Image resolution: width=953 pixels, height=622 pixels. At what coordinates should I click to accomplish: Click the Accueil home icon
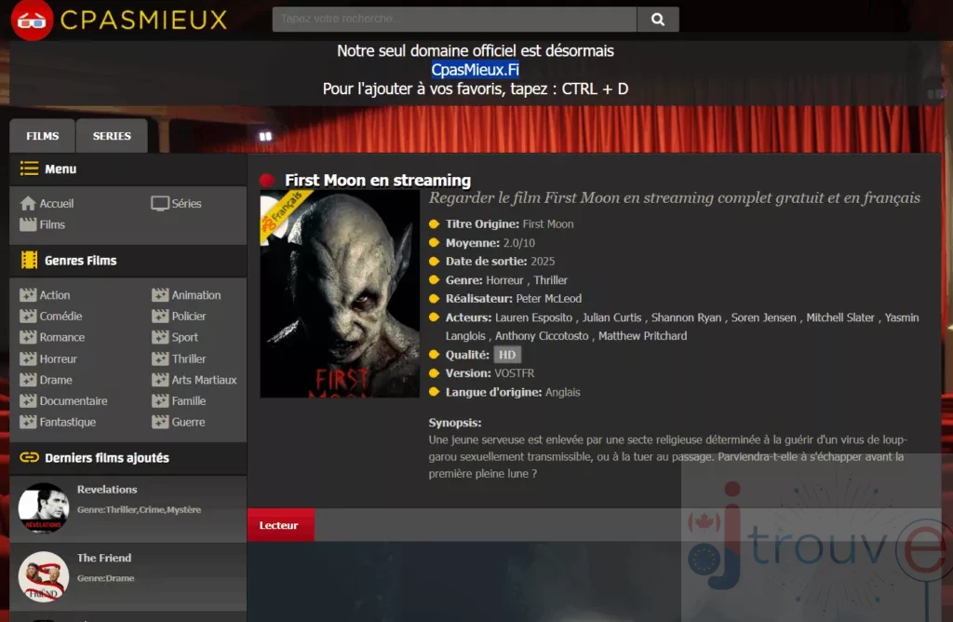pos(28,203)
